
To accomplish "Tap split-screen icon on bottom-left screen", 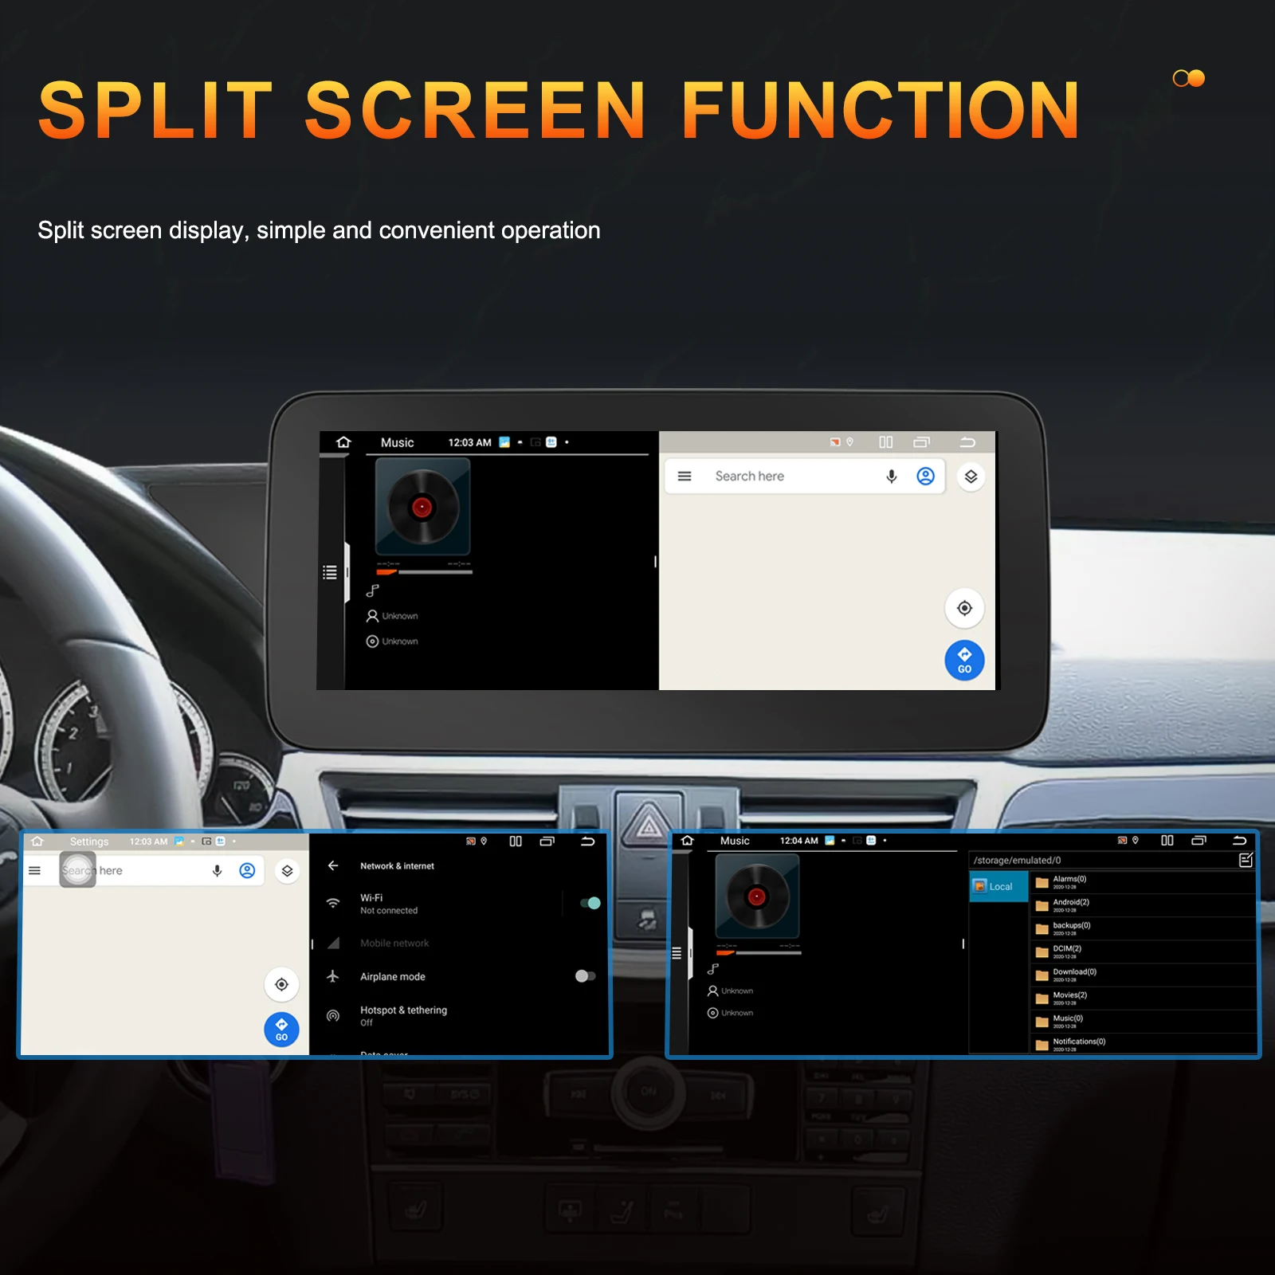I will point(516,841).
